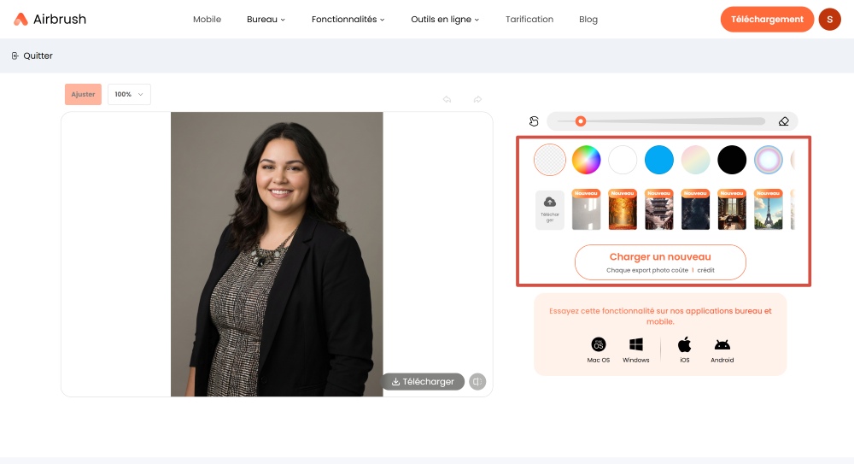Select the eraser tool icon
854x464 pixels.
[x=783, y=121]
